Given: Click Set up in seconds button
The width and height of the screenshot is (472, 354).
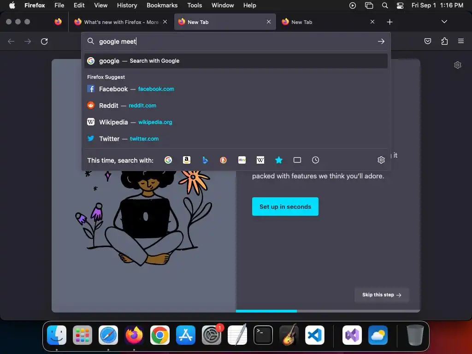Looking at the screenshot, I should pos(285,206).
